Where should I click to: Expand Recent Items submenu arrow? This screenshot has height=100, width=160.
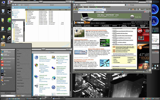point(30,68)
